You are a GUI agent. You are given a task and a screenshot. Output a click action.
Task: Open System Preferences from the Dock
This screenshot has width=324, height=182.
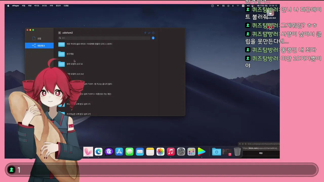[181, 152]
